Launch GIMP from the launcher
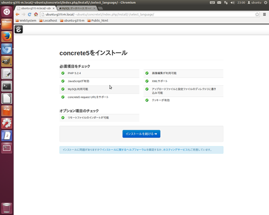Image resolution: width=269 pixels, height=215 pixels. [7, 61]
